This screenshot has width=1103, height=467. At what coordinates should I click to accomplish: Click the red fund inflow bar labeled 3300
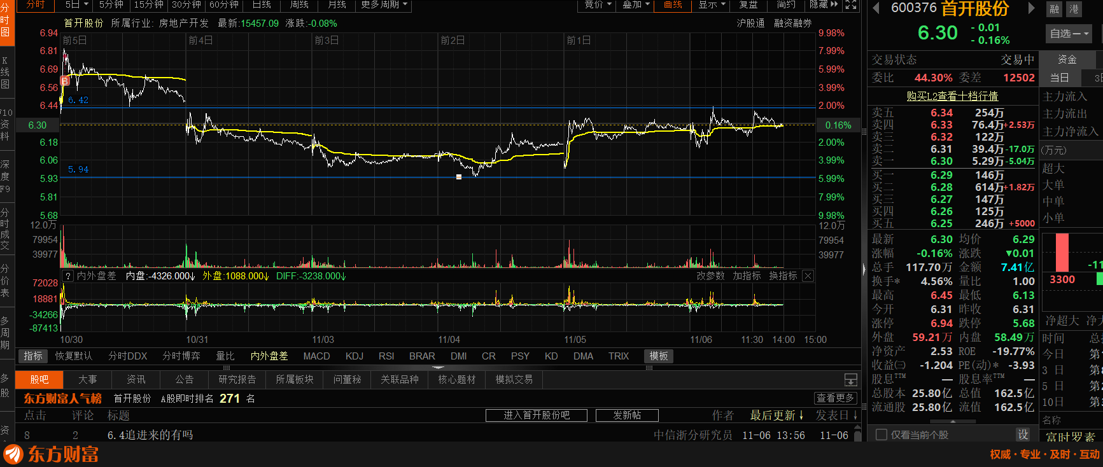click(x=1062, y=253)
